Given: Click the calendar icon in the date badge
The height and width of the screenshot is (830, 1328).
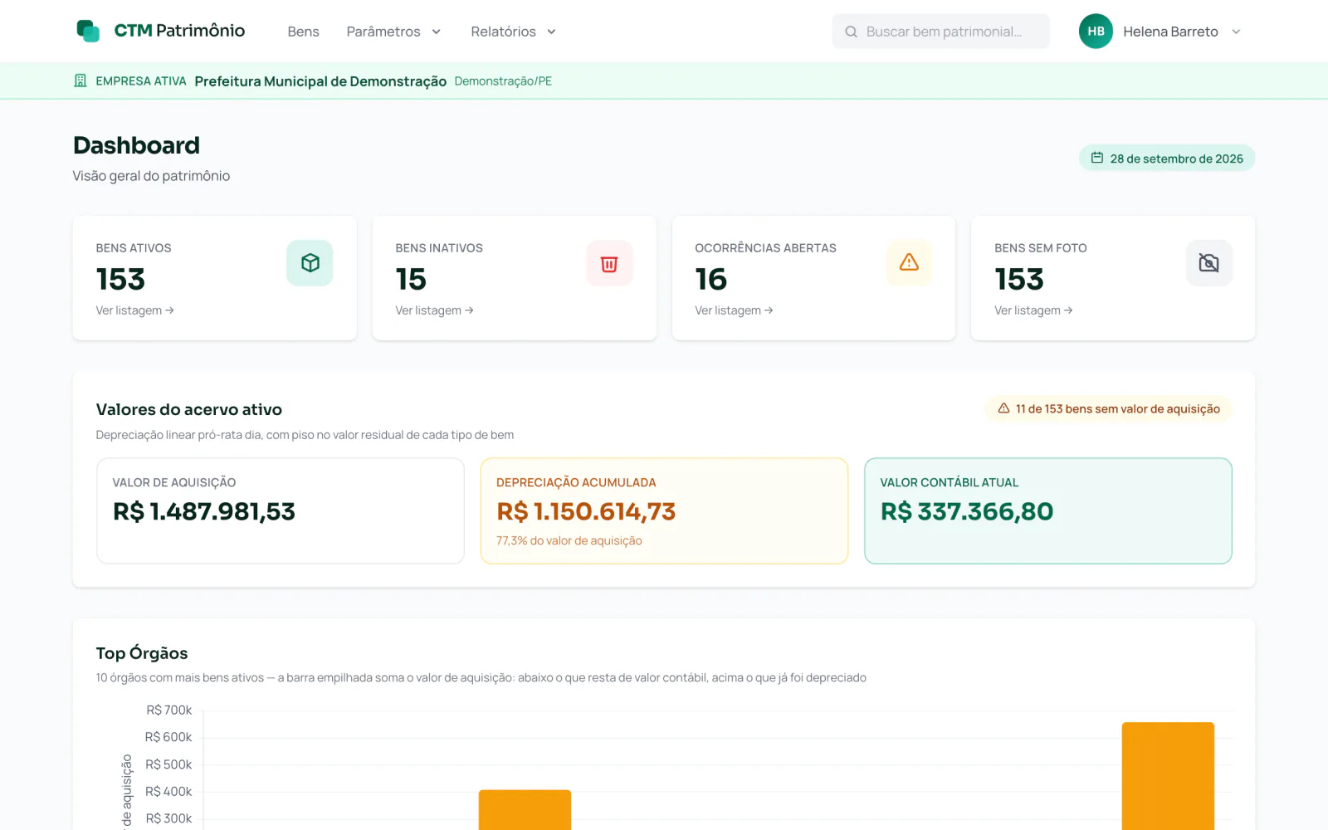Looking at the screenshot, I should [x=1096, y=158].
